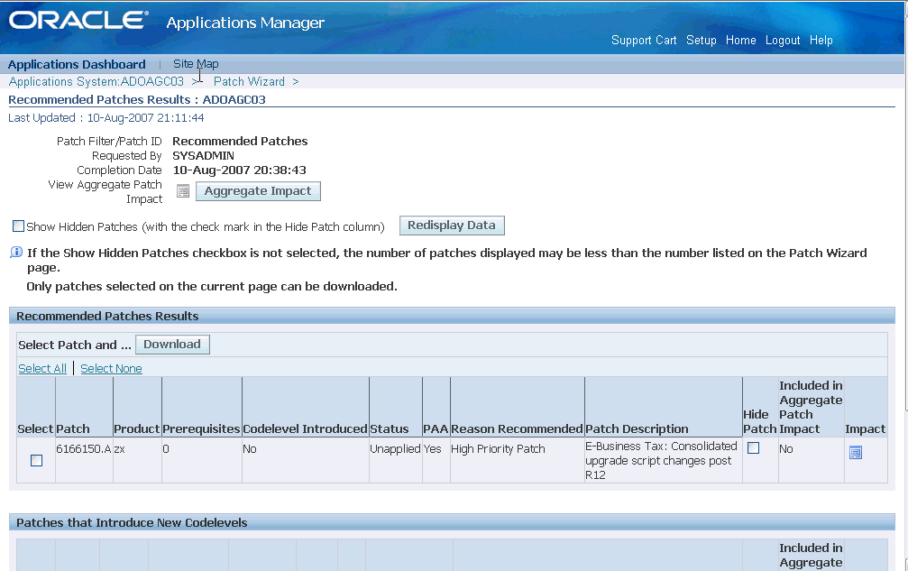Click the information tip icon

coord(16,253)
